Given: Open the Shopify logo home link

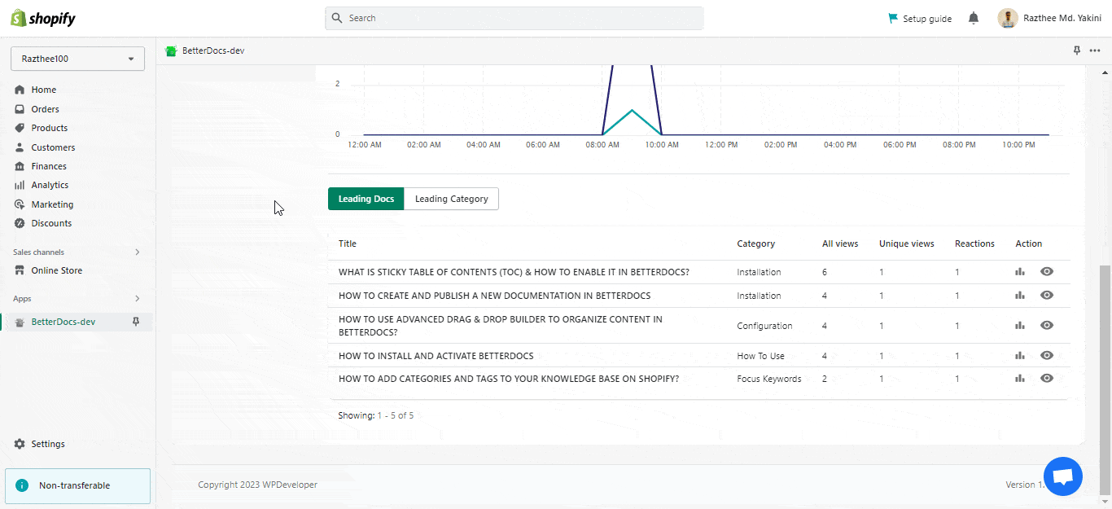Looking at the screenshot, I should click(x=42, y=18).
